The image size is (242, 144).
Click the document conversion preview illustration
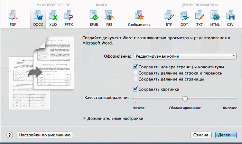42,73
